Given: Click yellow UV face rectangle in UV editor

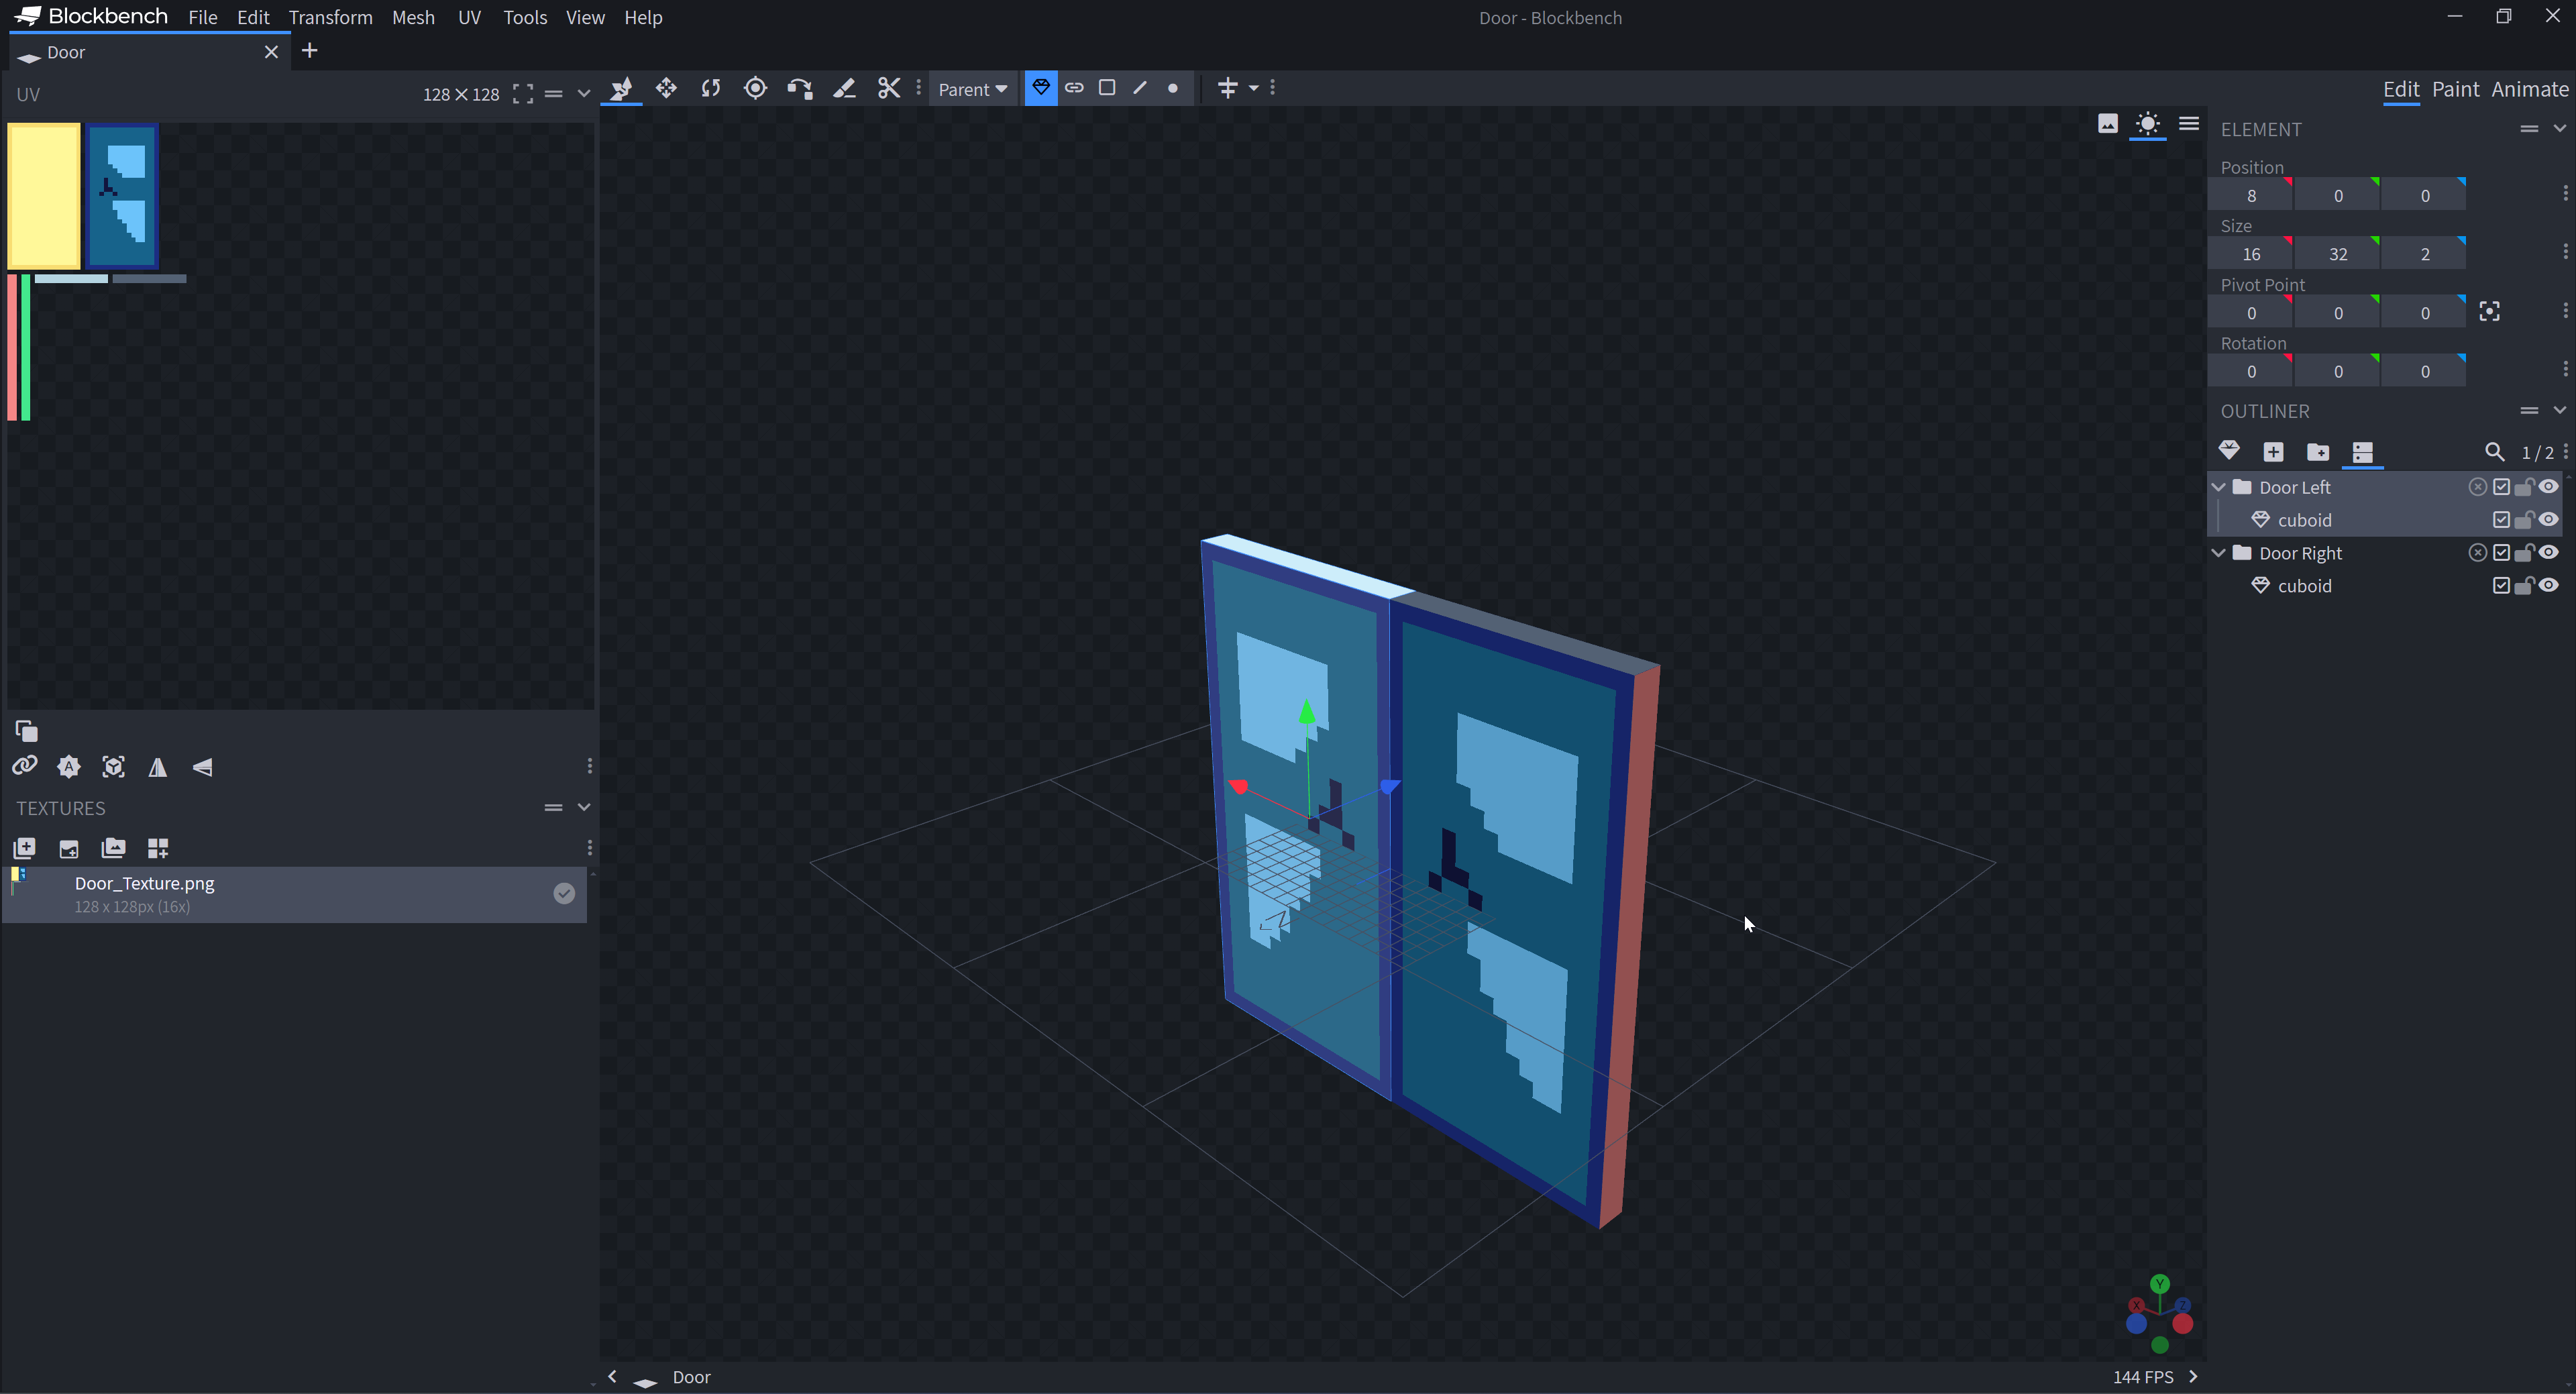Looking at the screenshot, I should [x=44, y=196].
